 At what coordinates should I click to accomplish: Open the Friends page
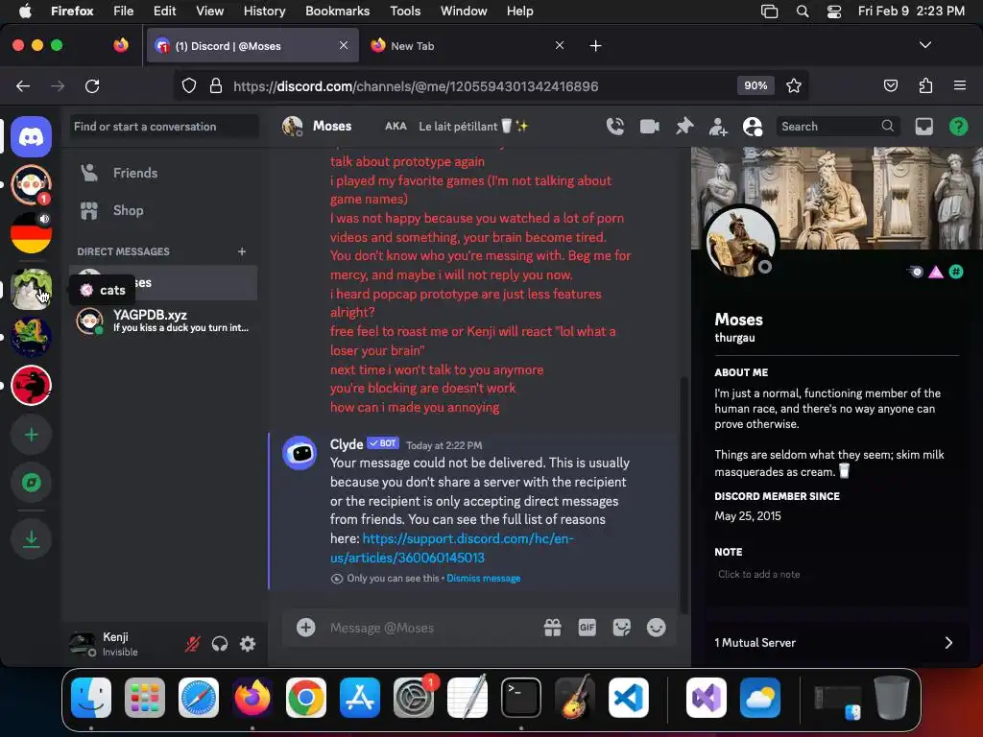[x=163, y=173]
